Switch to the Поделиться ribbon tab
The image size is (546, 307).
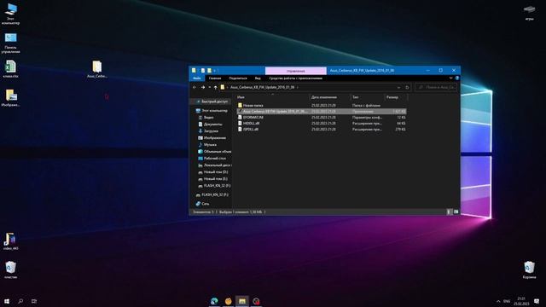coord(238,78)
